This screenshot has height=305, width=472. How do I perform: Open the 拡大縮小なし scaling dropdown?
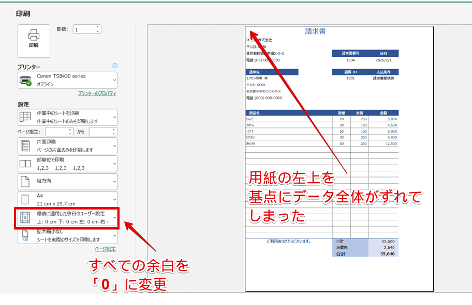(114, 236)
